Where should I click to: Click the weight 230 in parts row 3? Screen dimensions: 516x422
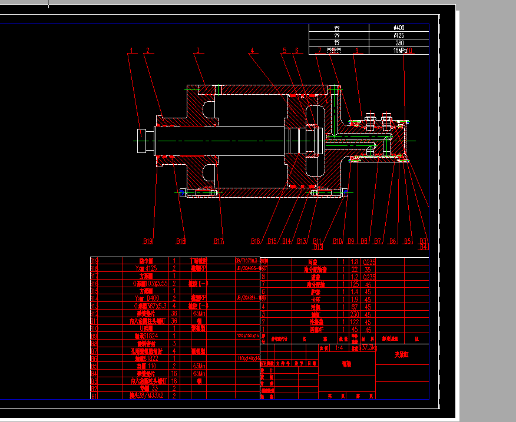click(355, 314)
